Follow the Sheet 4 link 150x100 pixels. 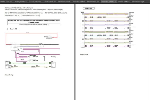click(x=36, y=24)
